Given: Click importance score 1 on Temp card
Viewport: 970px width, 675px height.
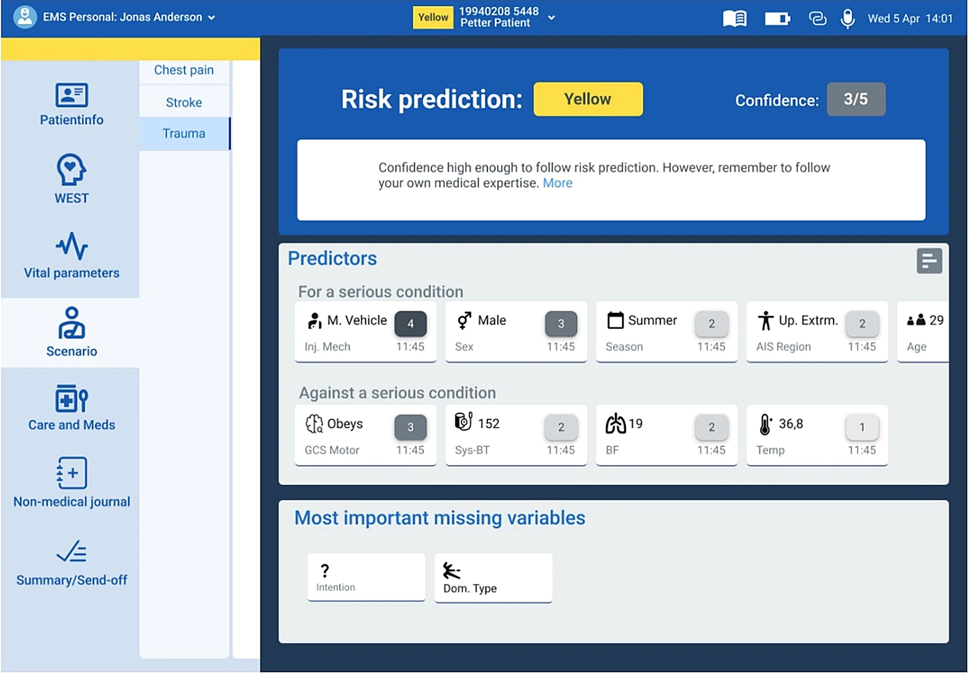Looking at the screenshot, I should 862,427.
